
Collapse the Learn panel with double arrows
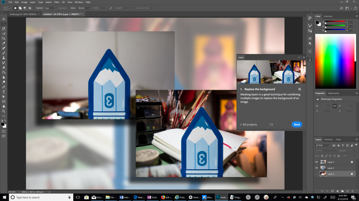click(299, 57)
